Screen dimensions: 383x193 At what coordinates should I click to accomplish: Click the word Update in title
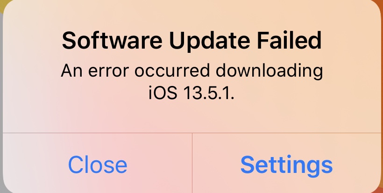pos(210,42)
